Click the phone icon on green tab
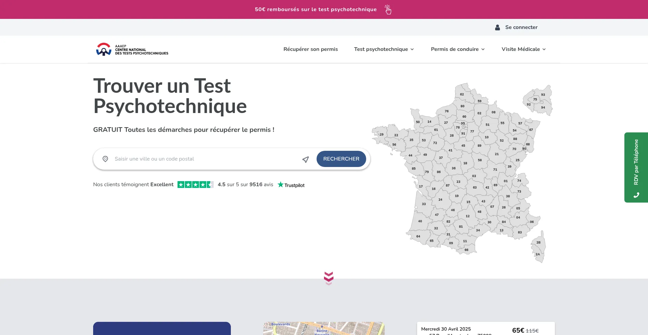This screenshot has width=648, height=335. pos(636,195)
